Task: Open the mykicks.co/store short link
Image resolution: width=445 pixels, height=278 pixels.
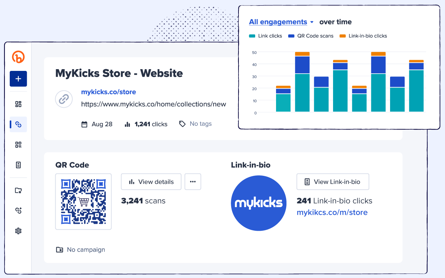Action: pyautogui.click(x=108, y=92)
